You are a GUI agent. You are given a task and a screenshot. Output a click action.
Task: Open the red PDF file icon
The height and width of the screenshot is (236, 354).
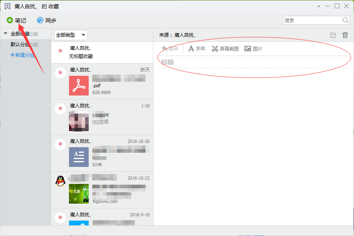click(79, 86)
